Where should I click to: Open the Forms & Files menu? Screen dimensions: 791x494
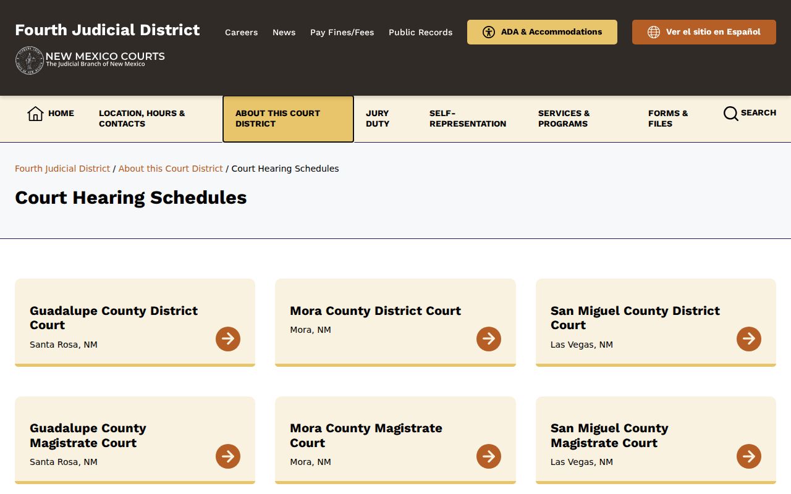click(x=668, y=119)
